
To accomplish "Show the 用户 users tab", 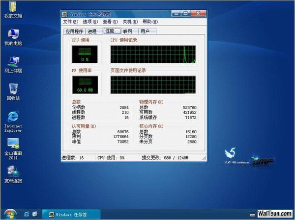I will [x=146, y=31].
